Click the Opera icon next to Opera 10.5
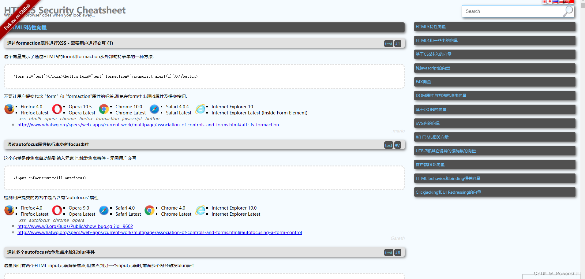This screenshot has height=279, width=585. (x=57, y=109)
